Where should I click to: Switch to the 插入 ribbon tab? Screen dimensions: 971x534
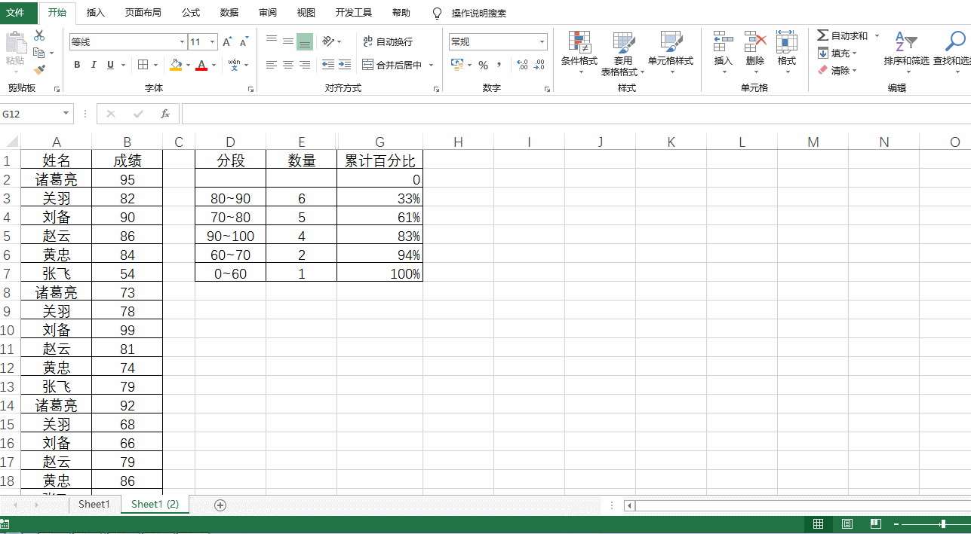(96, 13)
